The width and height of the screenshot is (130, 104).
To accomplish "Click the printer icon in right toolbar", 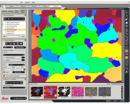I will tap(127, 23).
